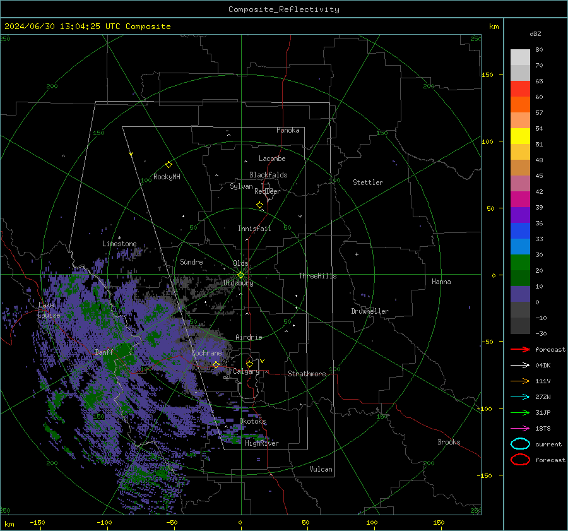Screen dimensions: 568x531
Task: Pick the cyan 27ZW arrow icon
Action: click(x=520, y=397)
